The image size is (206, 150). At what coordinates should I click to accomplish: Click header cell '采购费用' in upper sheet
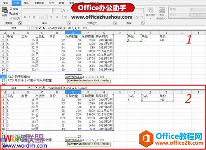[88, 37]
